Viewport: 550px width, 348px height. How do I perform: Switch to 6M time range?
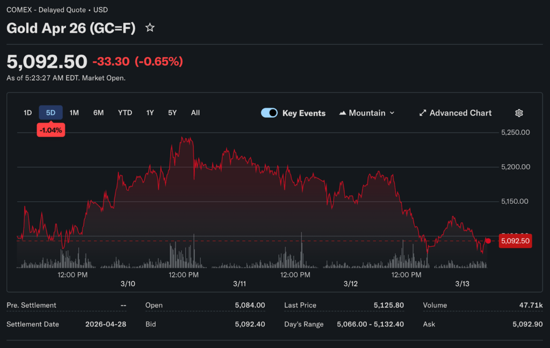click(x=98, y=113)
